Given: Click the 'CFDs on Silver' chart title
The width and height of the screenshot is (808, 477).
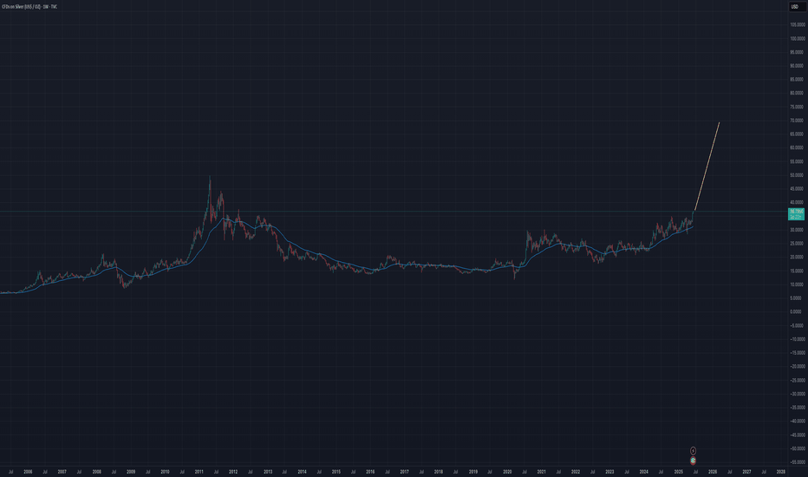Looking at the screenshot, I should point(29,7).
